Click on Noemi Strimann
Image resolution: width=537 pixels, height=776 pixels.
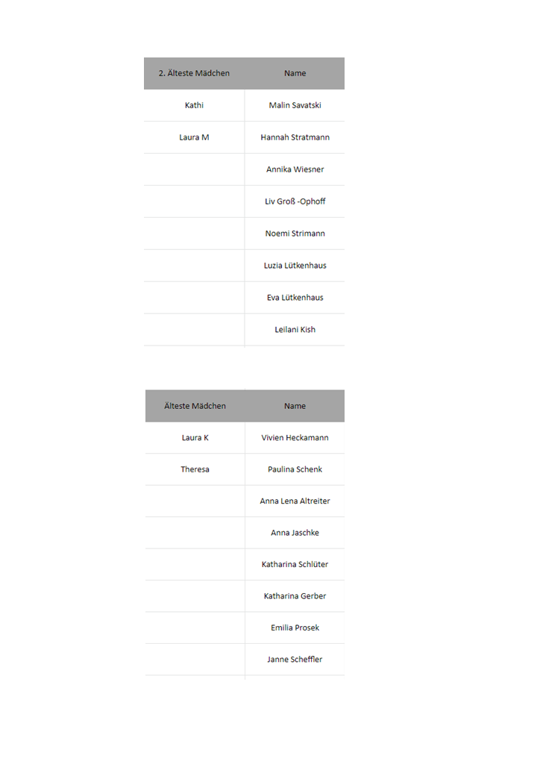point(295,234)
